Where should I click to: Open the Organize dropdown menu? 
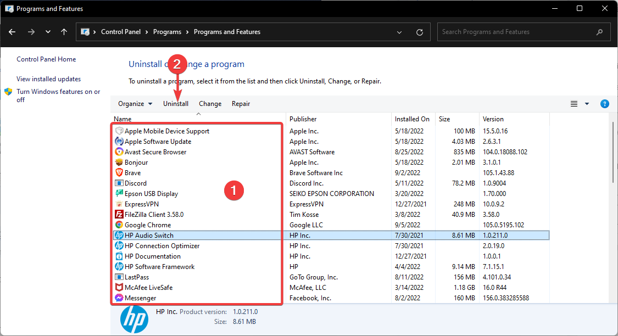135,104
